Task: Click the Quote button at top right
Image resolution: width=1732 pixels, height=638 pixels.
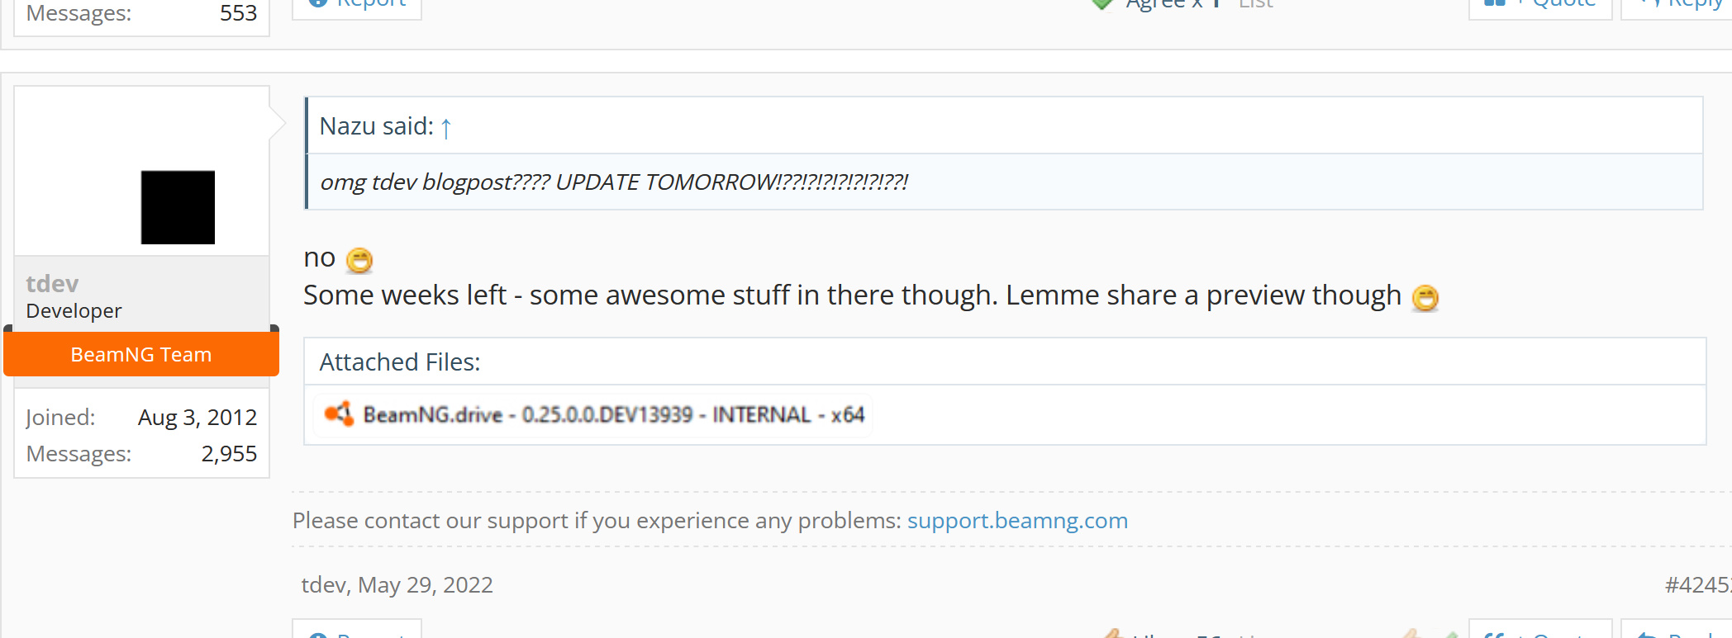Action: point(1540,5)
